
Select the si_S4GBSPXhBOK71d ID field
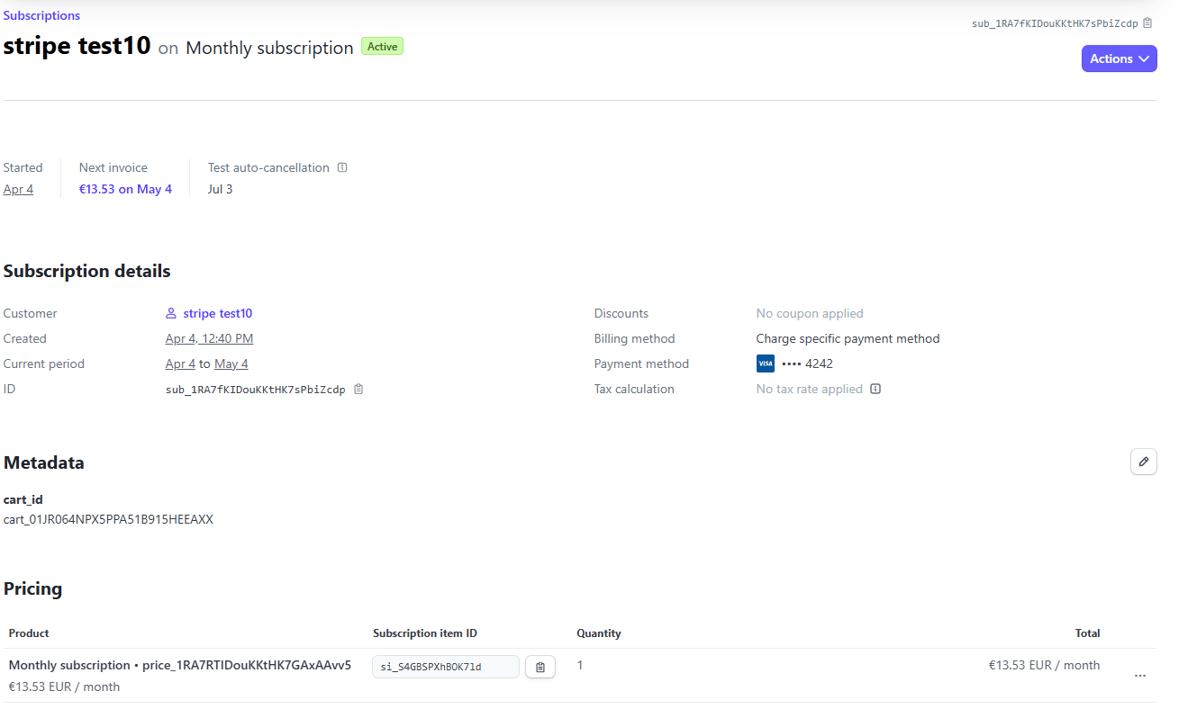click(445, 666)
